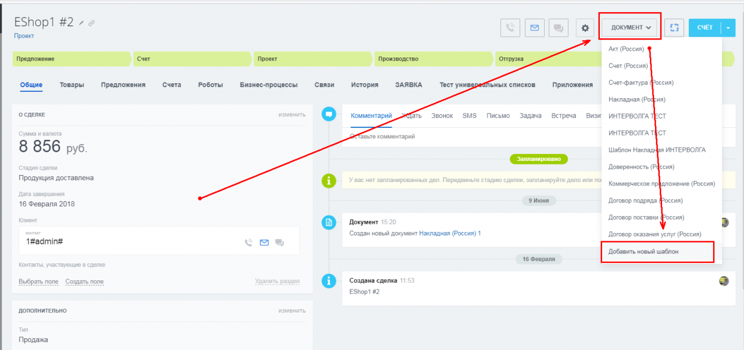Image resolution: width=744 pixels, height=350 pixels.
Task: Copy deal link using the chain icon
Action: 91,23
